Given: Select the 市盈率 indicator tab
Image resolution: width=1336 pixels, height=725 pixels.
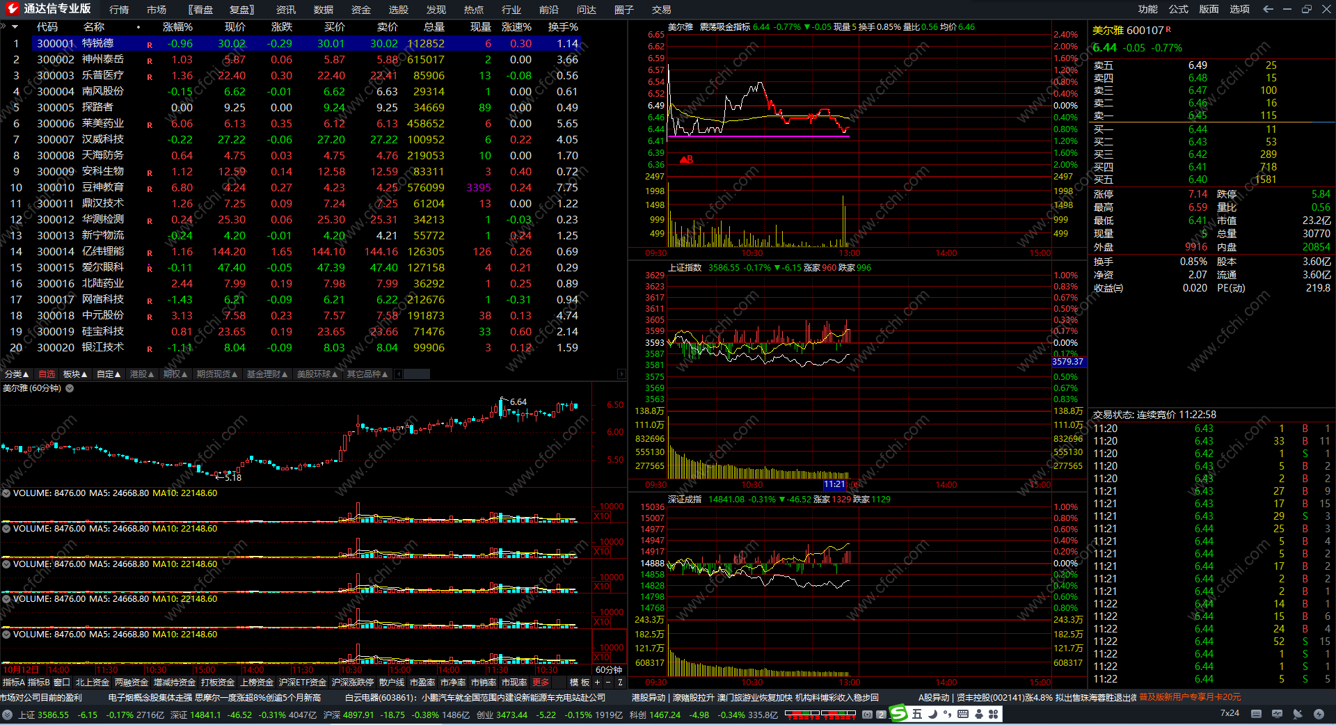Looking at the screenshot, I should 422,683.
